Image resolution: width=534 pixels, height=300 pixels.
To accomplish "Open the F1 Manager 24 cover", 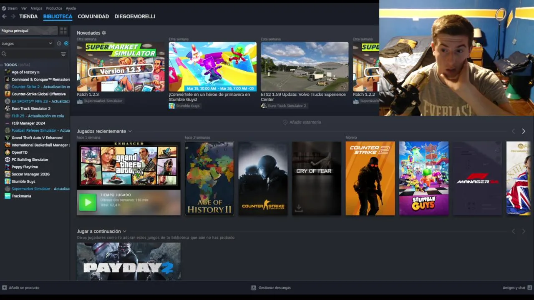I will pyautogui.click(x=477, y=178).
